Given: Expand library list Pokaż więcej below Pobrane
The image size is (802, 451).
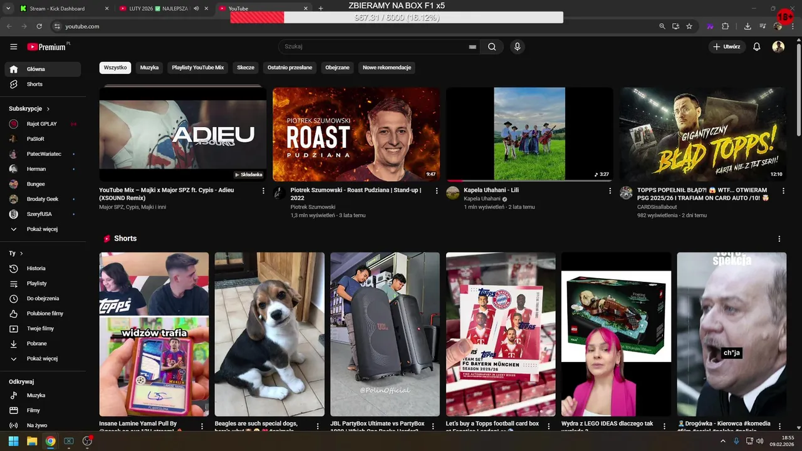Looking at the screenshot, I should point(43,359).
